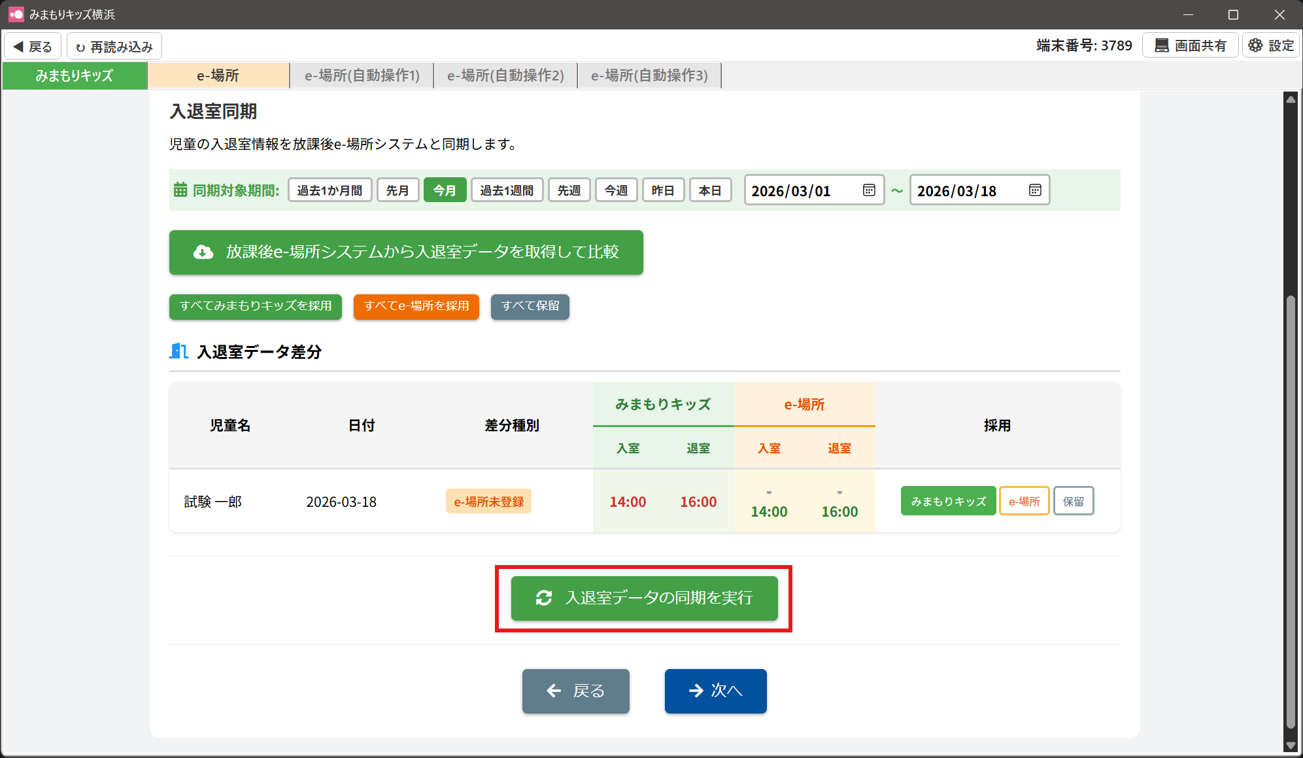The image size is (1303, 758).
Task: Click the cloud download fetch-and-compare button
Action: [x=406, y=252]
